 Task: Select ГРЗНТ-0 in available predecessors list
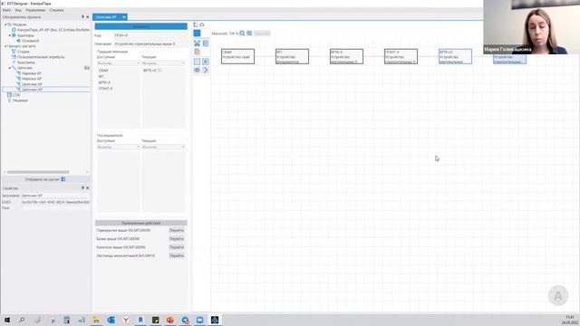click(x=105, y=89)
